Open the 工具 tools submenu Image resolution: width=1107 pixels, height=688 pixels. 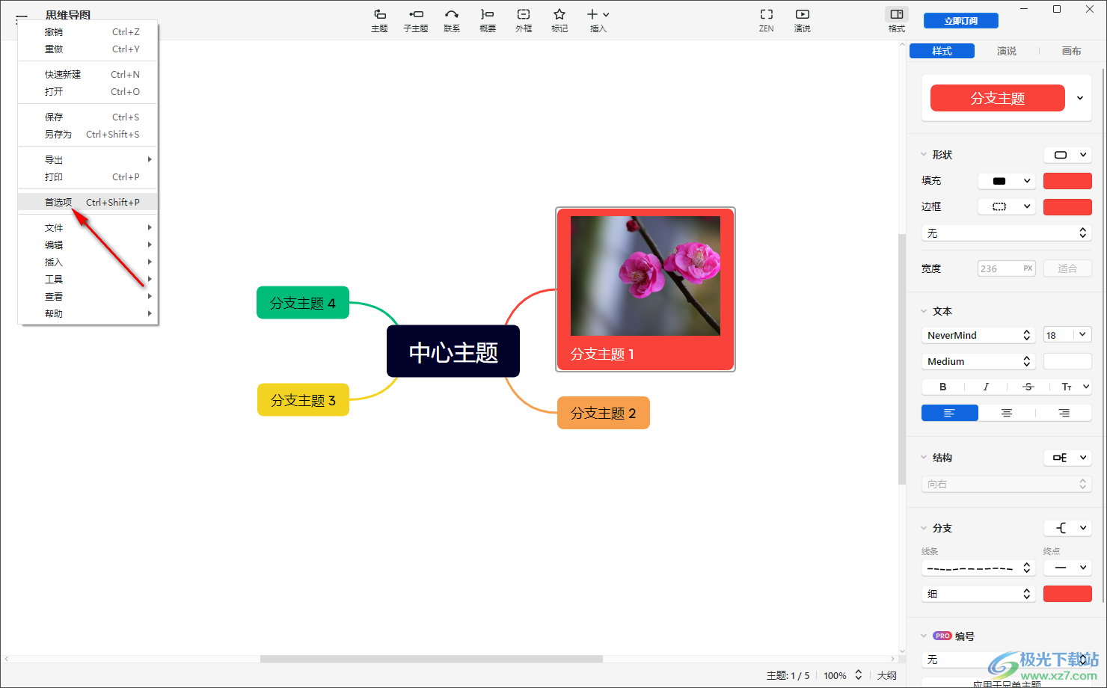88,280
